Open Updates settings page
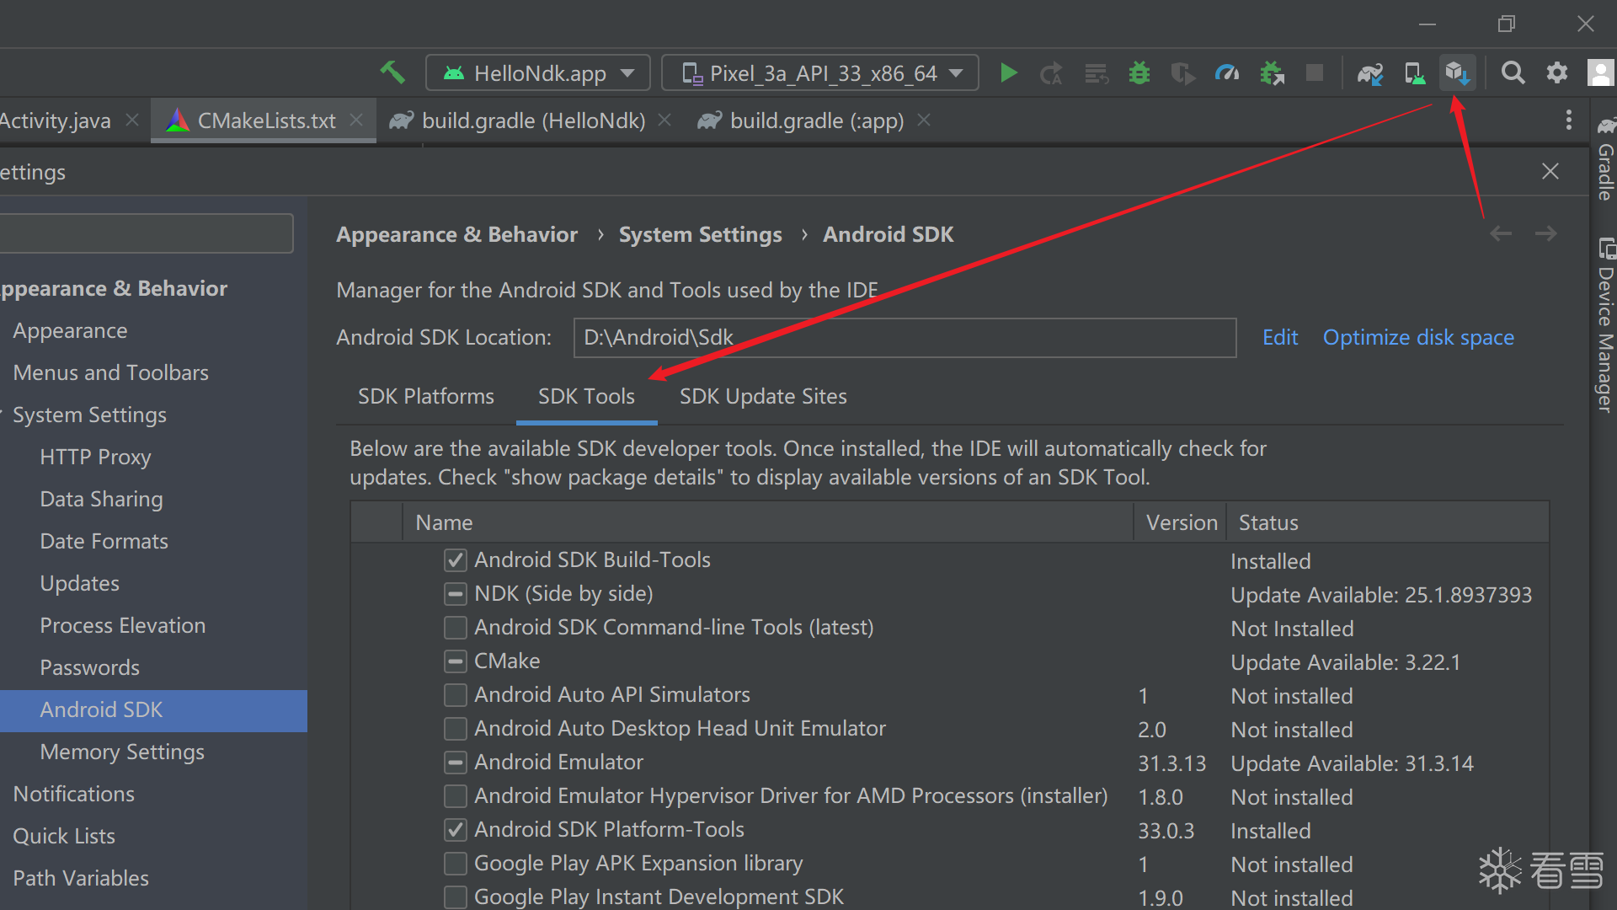This screenshot has width=1617, height=910. pyautogui.click(x=79, y=583)
